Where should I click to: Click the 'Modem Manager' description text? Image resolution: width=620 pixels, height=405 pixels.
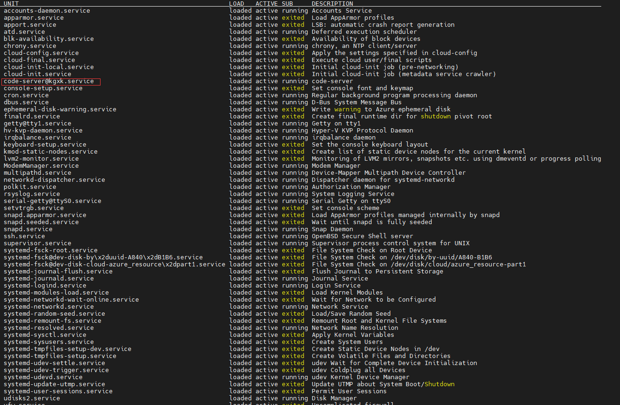[x=336, y=166]
